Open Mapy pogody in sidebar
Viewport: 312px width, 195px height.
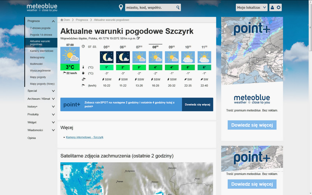pyautogui.click(x=38, y=77)
